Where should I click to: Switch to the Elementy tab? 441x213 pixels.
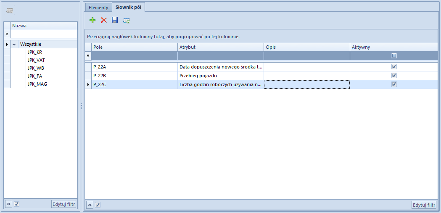coord(98,8)
